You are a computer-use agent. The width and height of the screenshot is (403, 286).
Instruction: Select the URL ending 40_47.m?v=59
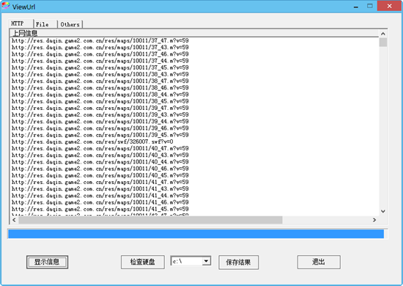point(100,148)
